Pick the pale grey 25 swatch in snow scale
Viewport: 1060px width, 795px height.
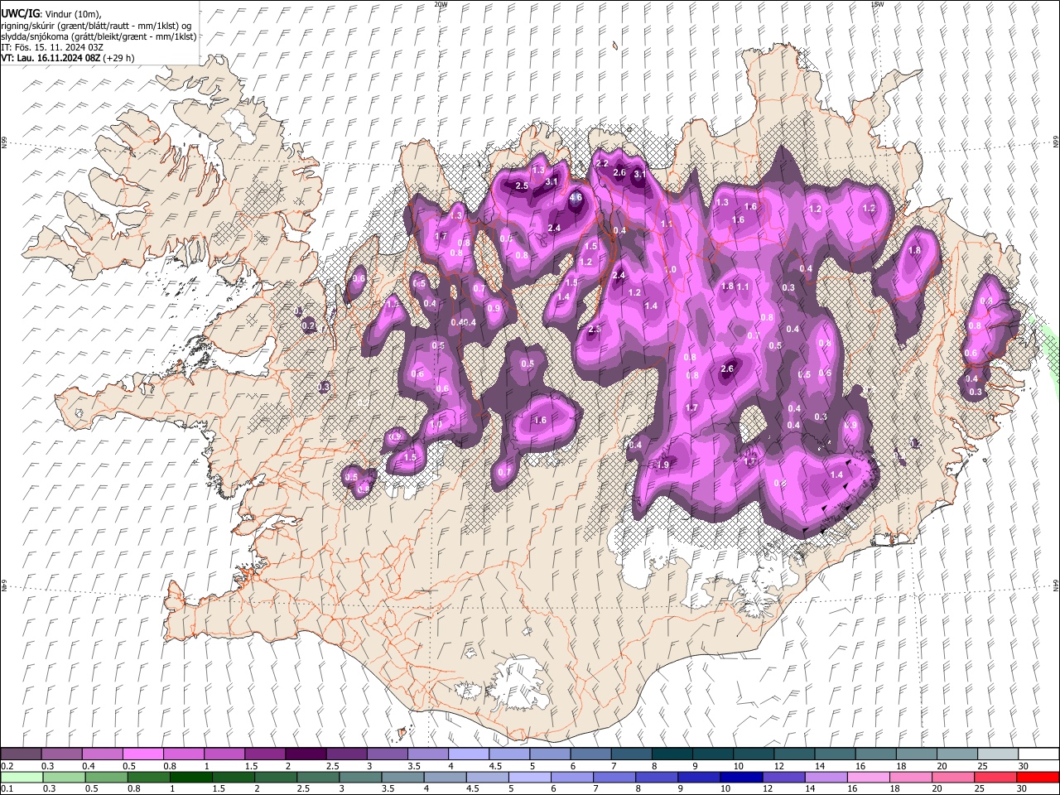997,754
